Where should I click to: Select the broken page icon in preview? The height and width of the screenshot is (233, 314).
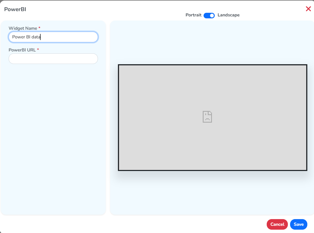207,117
